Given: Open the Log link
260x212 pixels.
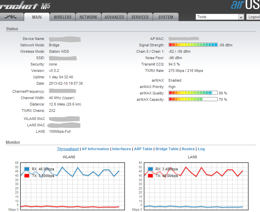Looking at the screenshot, I should (201, 149).
